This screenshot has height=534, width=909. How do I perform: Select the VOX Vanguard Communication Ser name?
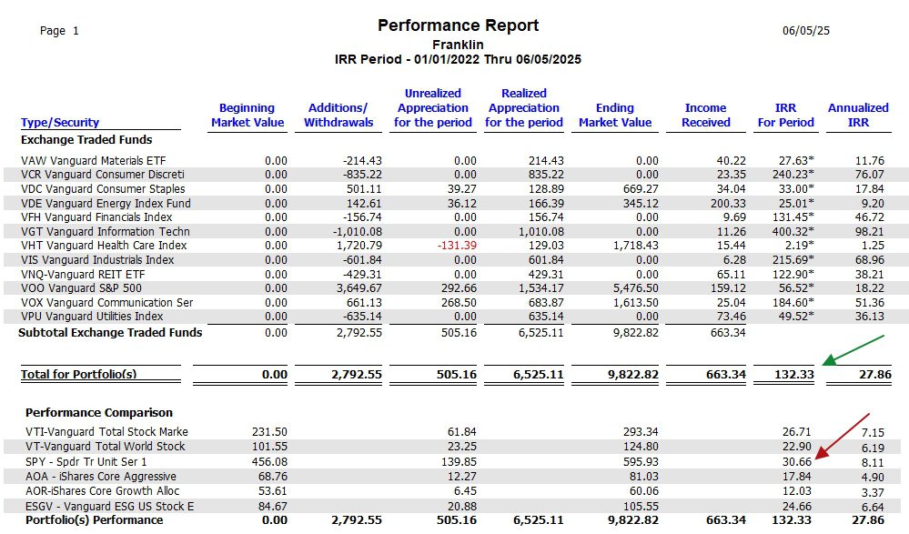coord(107,303)
